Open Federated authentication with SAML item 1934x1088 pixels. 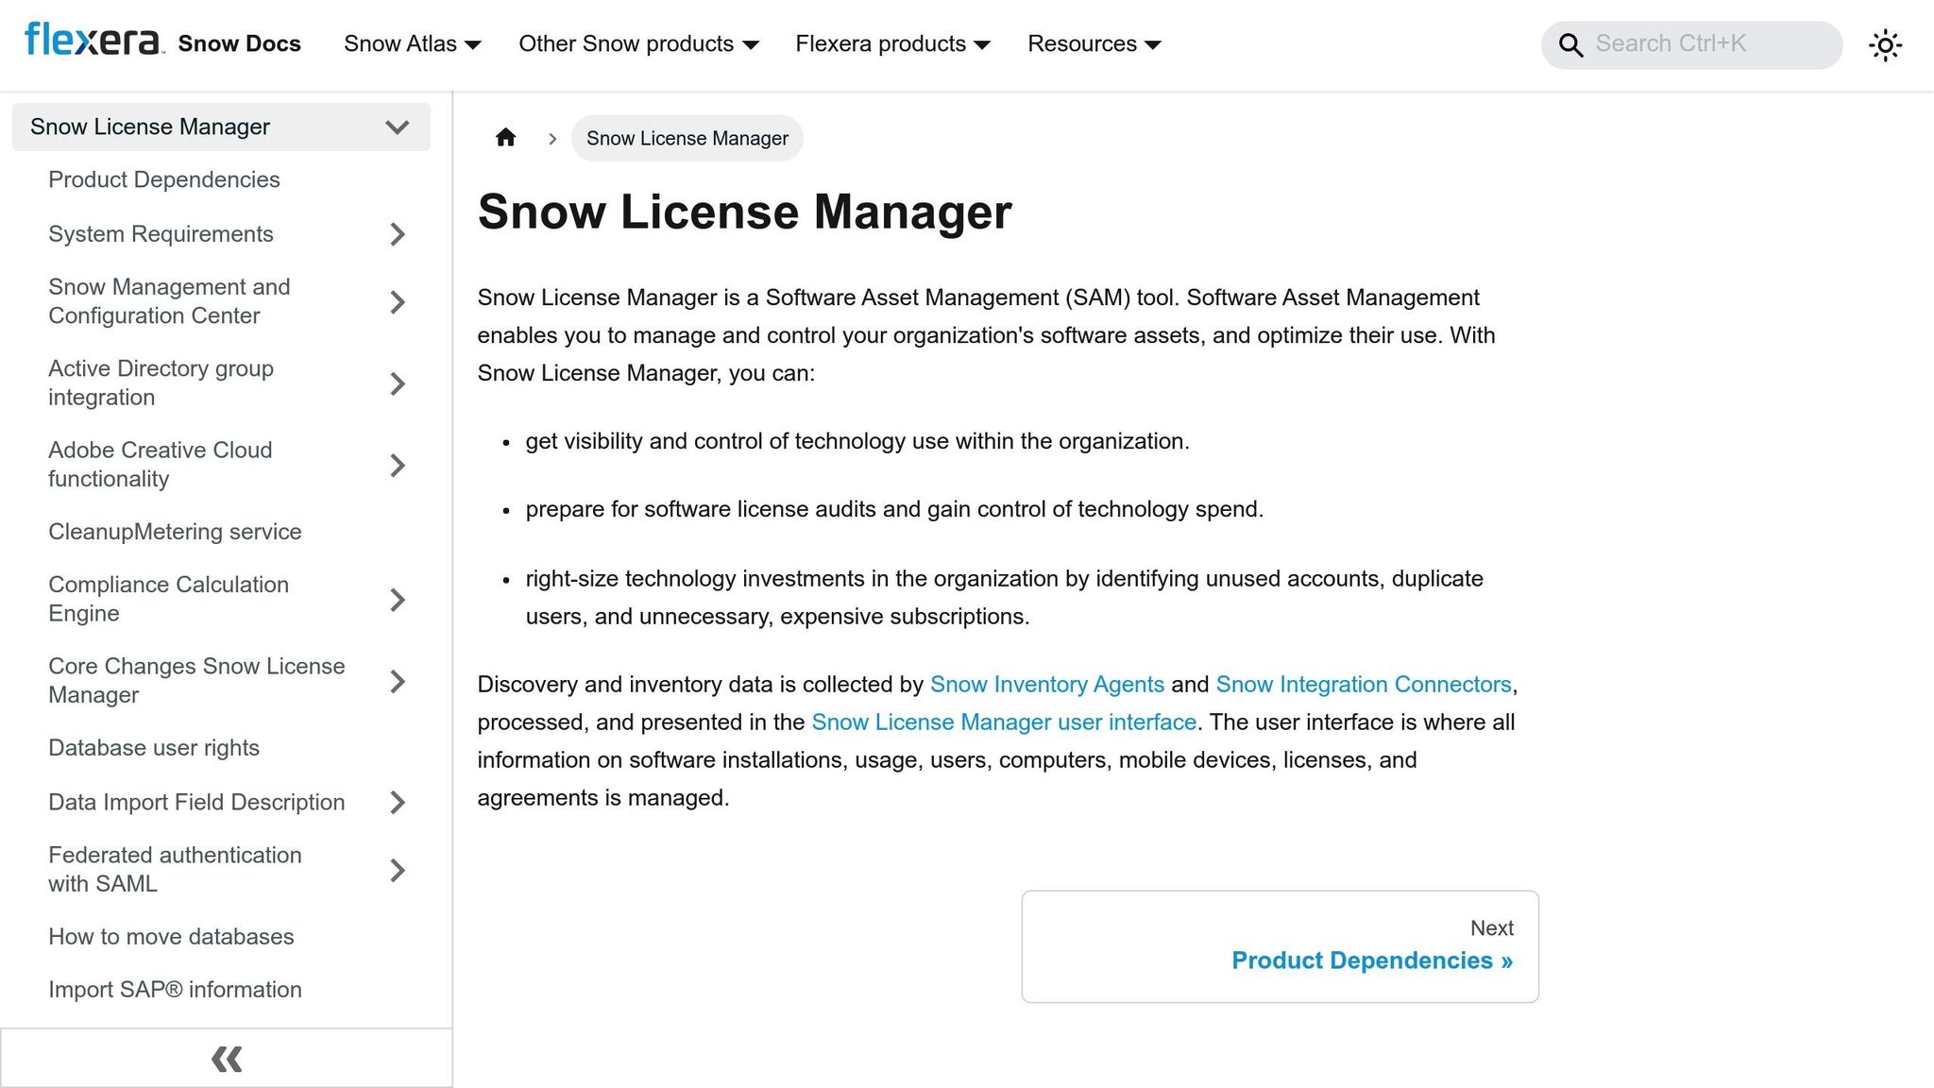175,869
